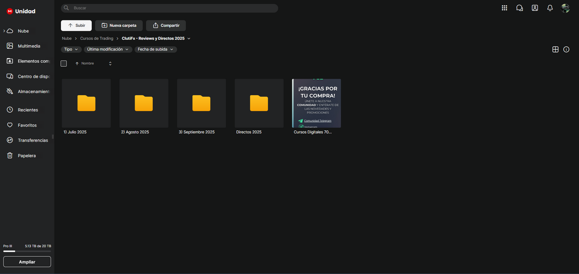Open Papelera trash in sidebar
579x274 pixels.
[x=26, y=156]
